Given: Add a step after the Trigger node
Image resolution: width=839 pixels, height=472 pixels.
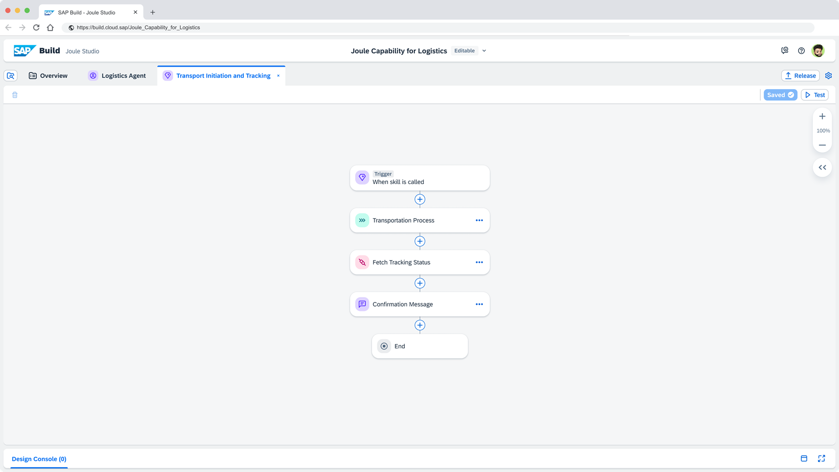Looking at the screenshot, I should pos(420,199).
